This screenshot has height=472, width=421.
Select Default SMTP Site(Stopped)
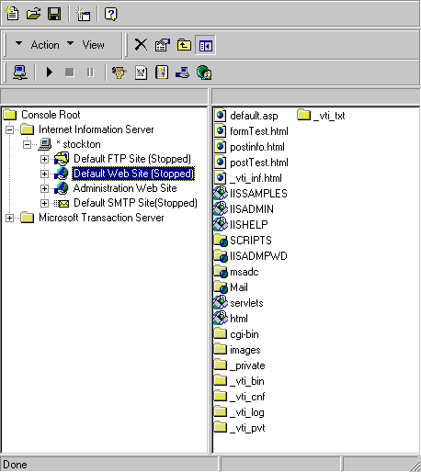point(135,203)
